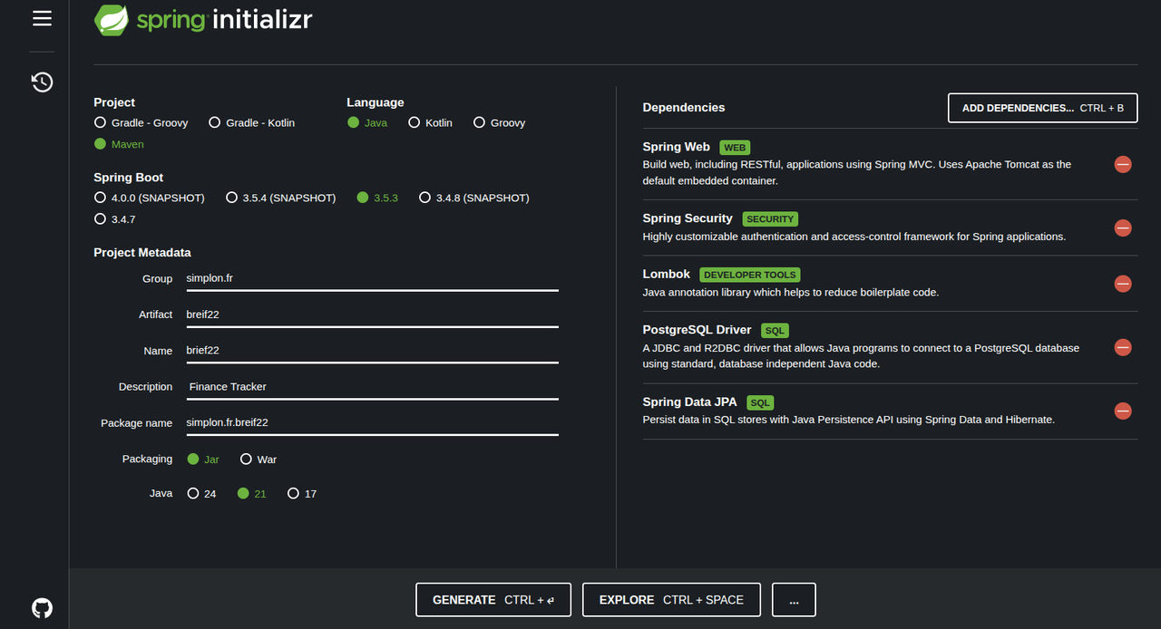The height and width of the screenshot is (629, 1161).
Task: Click the Packaging label
Action: pos(147,460)
